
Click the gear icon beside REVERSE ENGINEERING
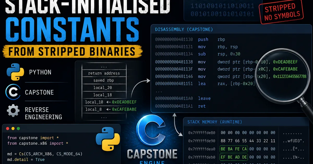[x=13, y=111]
